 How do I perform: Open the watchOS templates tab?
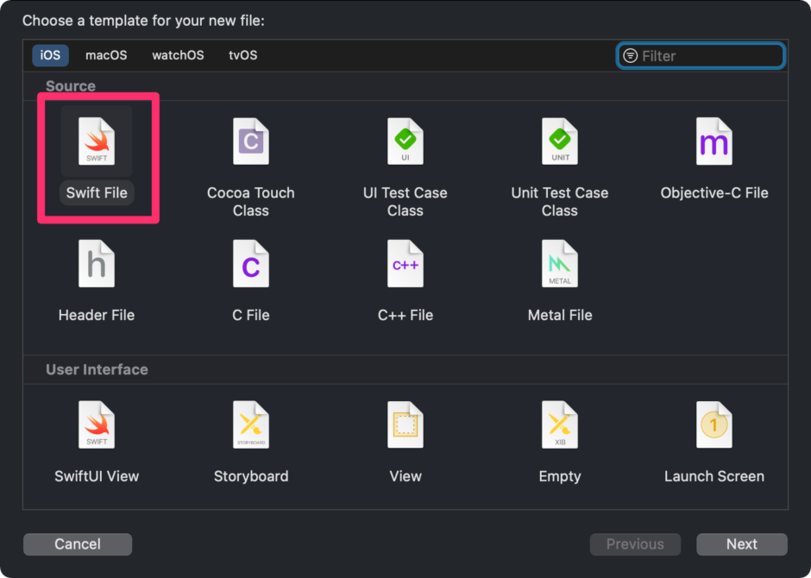click(x=177, y=55)
